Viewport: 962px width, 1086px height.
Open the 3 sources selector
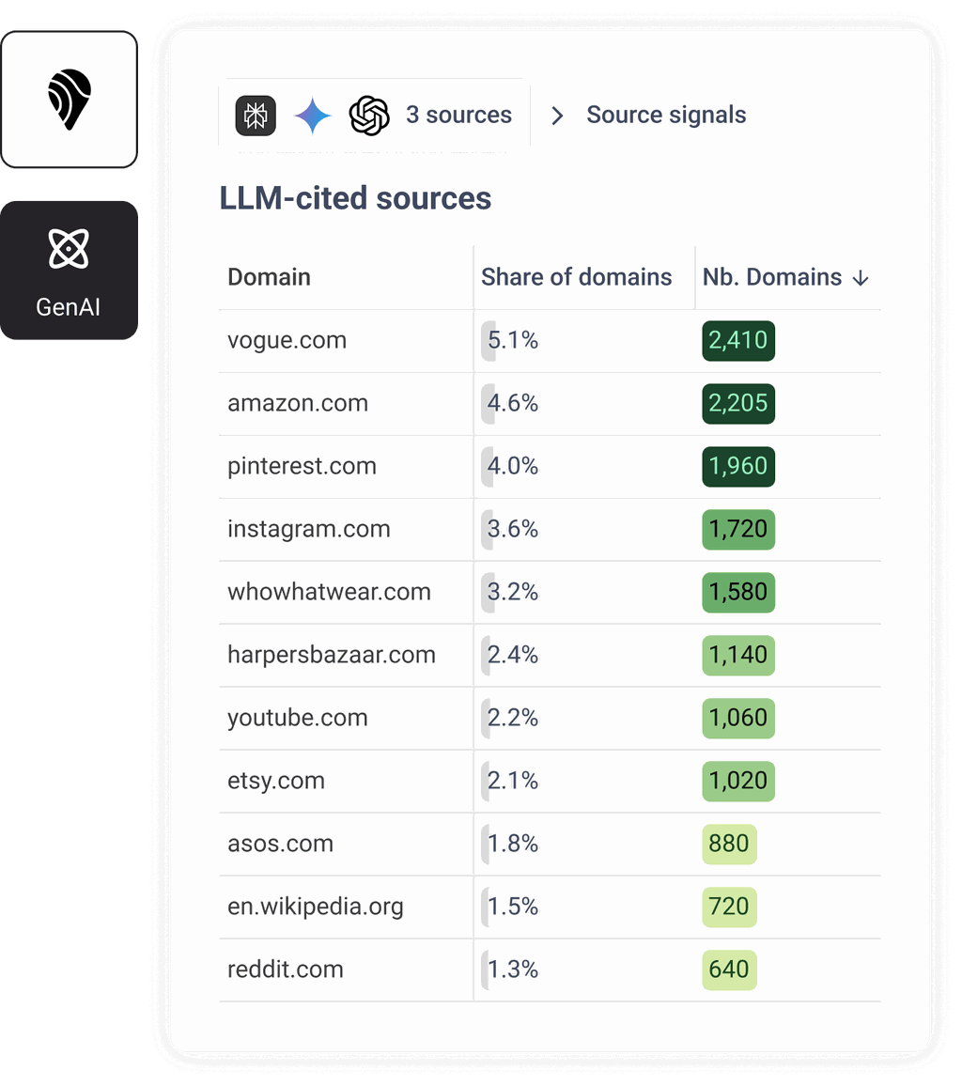[458, 116]
